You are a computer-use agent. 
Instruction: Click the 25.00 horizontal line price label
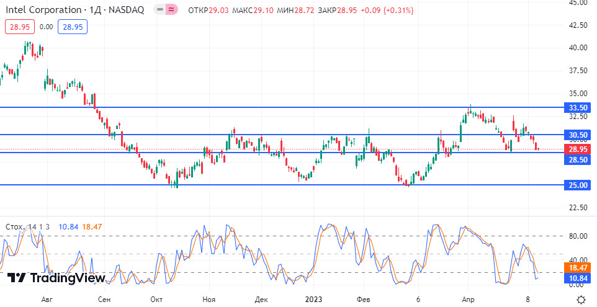(577, 185)
